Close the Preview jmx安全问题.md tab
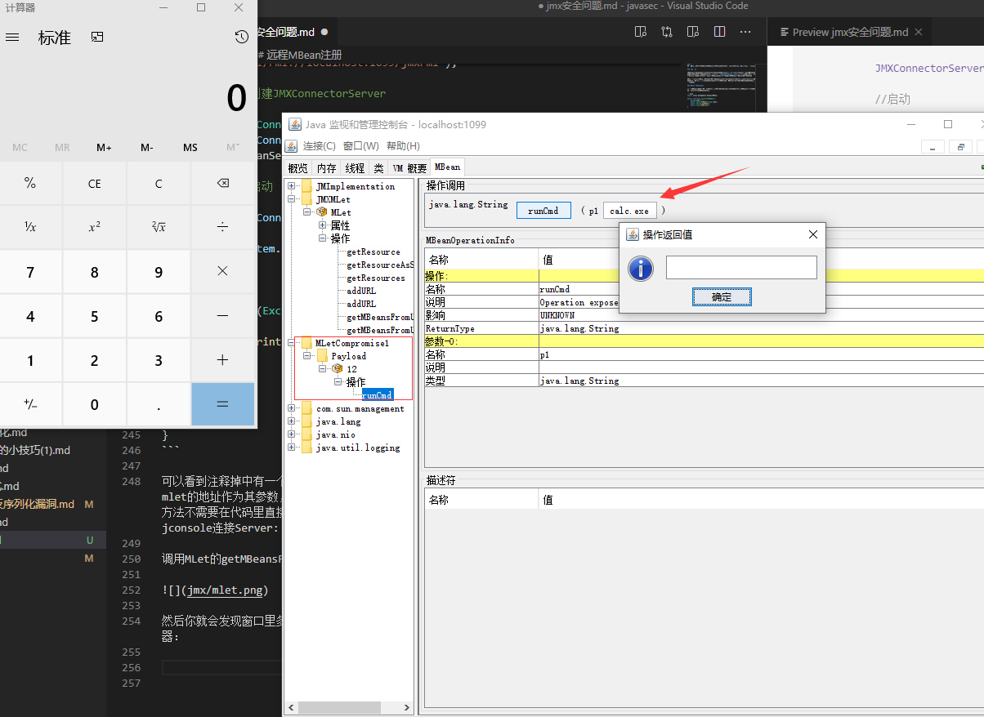This screenshot has width=984, height=717. [x=919, y=32]
